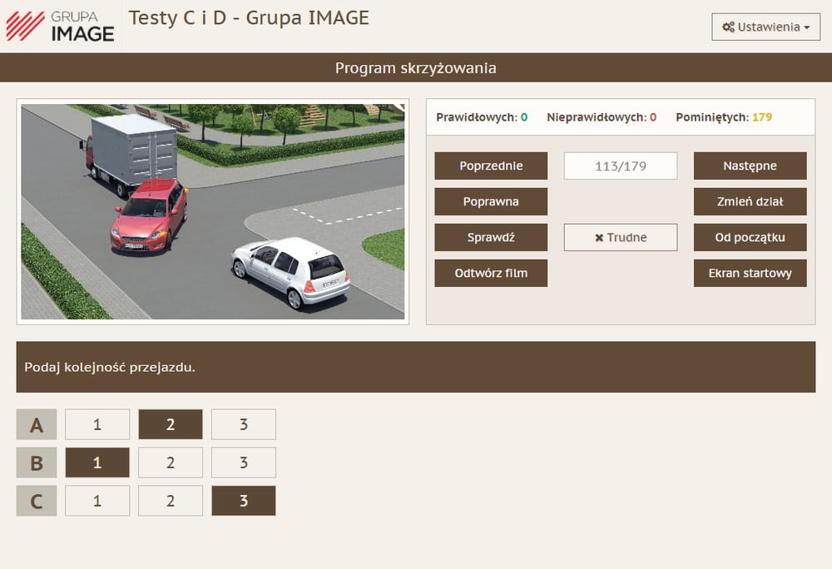The width and height of the screenshot is (832, 569).
Task: Select order 3 for vehicle B
Action: 244,463
